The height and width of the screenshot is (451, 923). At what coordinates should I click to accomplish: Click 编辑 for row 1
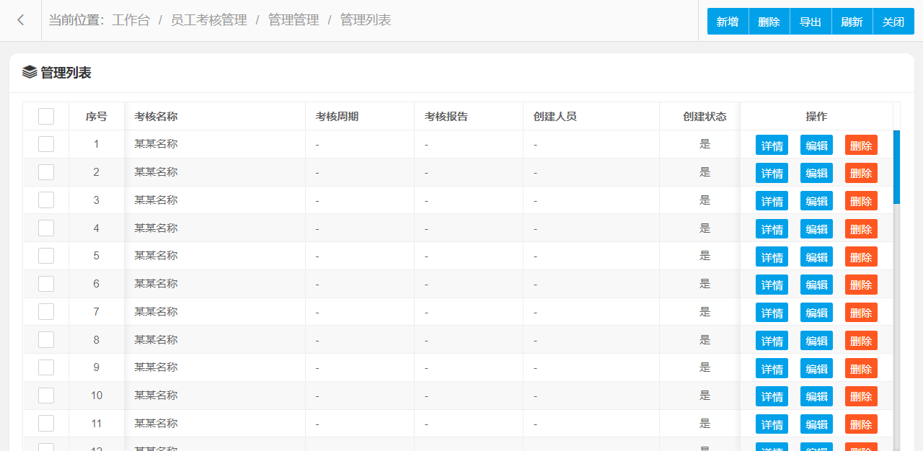816,145
